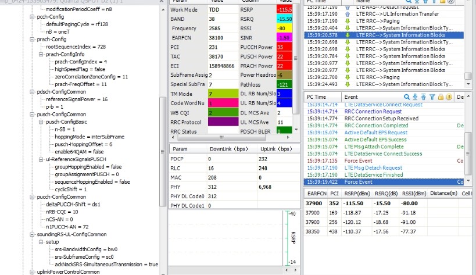This screenshot has height=275, width=476.
Task: Click the right scroll arrow under the parameter table
Action: [x=288, y=137]
